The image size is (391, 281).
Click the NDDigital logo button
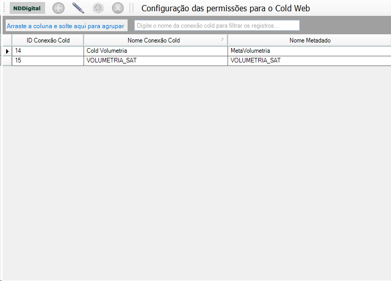coord(27,8)
